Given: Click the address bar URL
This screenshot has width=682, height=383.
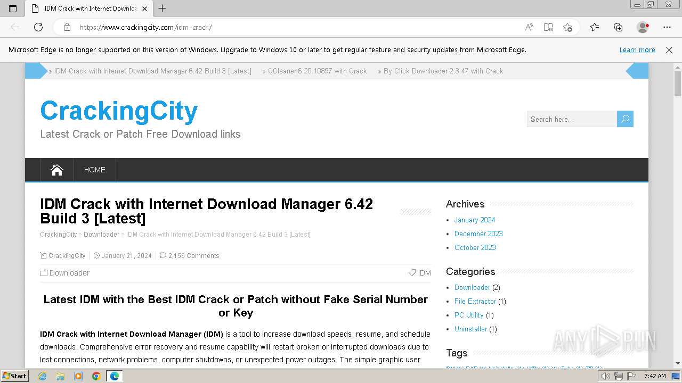Looking at the screenshot, I should coord(145,27).
